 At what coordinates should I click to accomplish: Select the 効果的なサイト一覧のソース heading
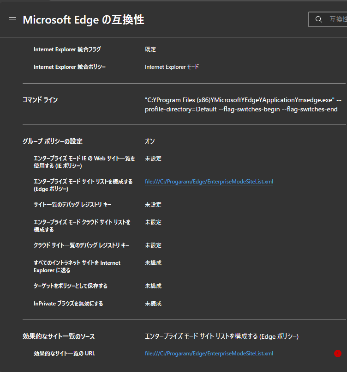point(59,336)
